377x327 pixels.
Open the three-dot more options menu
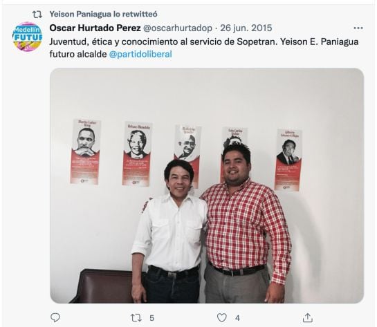(x=358, y=28)
